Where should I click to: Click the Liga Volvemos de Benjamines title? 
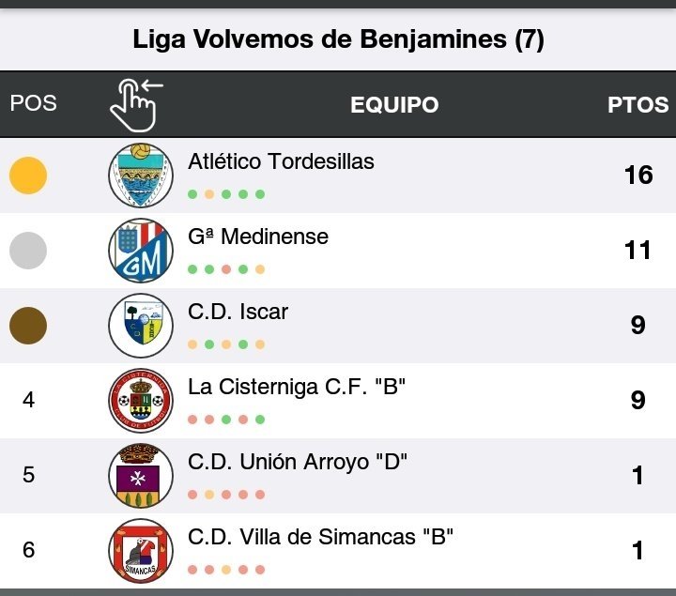338,39
